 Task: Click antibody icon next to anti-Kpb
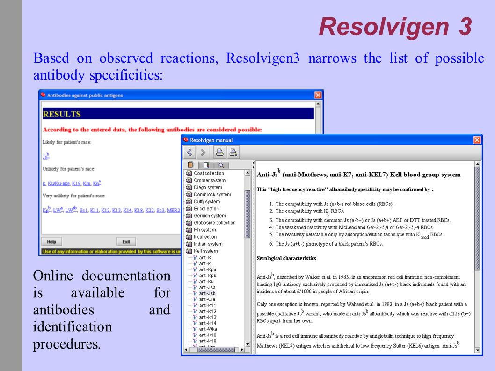(x=195, y=276)
